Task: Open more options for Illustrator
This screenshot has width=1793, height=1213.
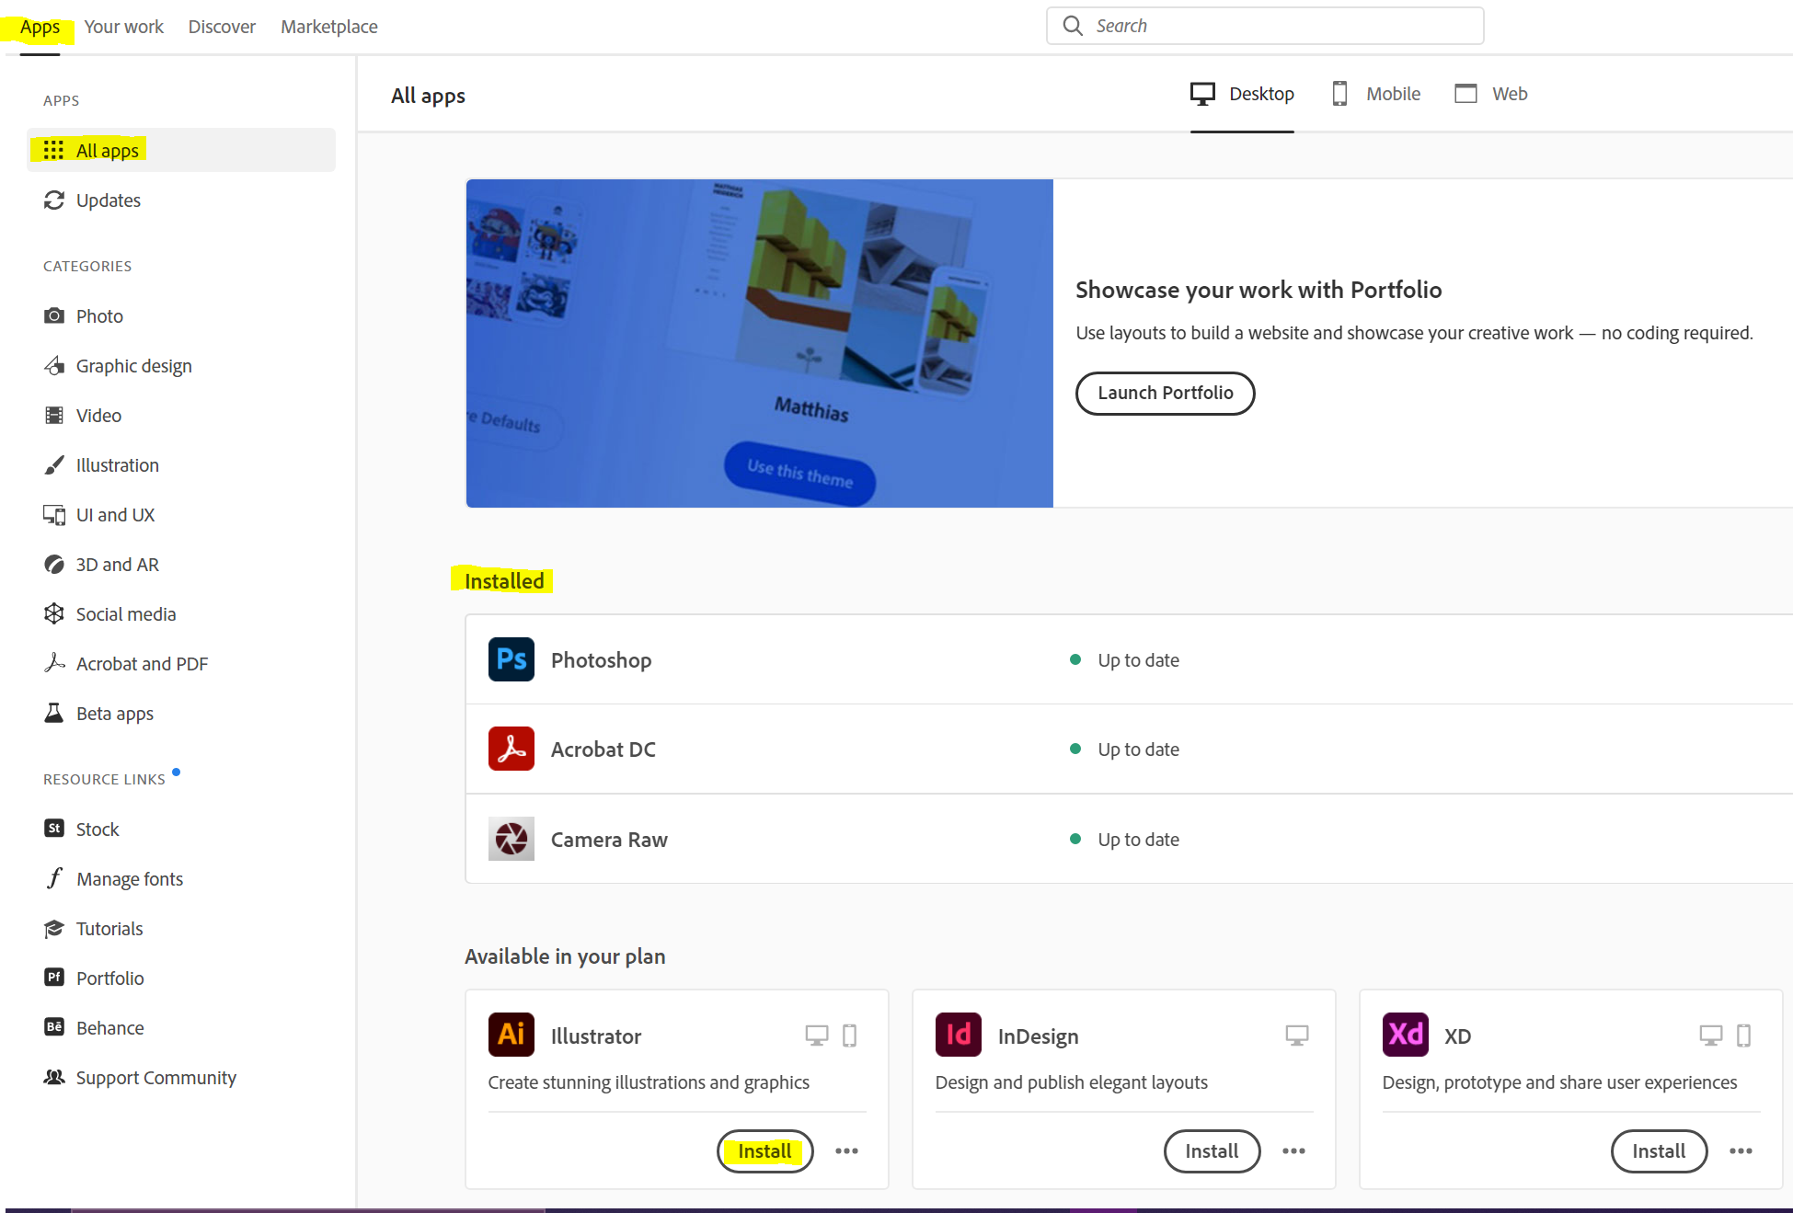Action: coord(846,1150)
